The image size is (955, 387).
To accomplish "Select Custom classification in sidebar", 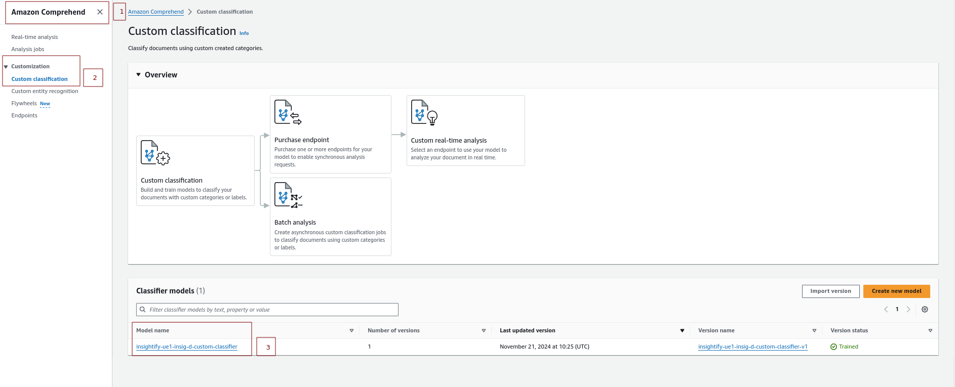I will (39, 79).
